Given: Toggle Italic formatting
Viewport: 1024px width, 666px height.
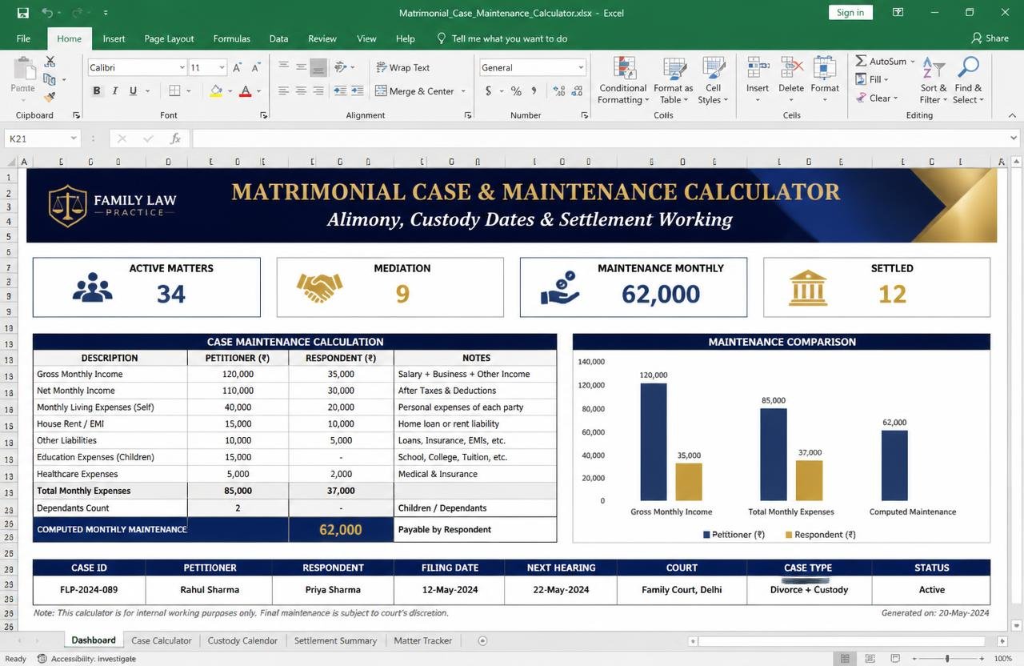Looking at the screenshot, I should [x=115, y=91].
